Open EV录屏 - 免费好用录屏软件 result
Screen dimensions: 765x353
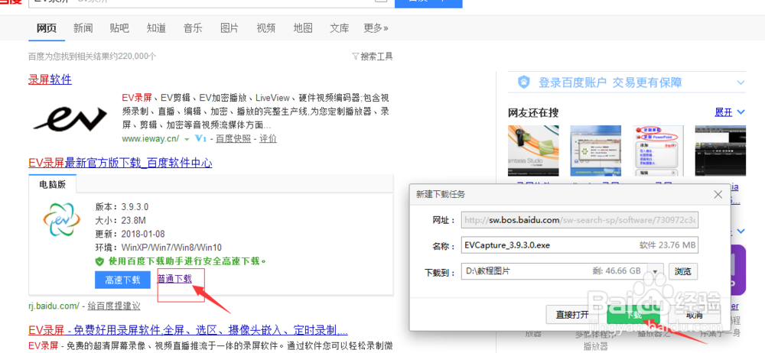point(188,331)
